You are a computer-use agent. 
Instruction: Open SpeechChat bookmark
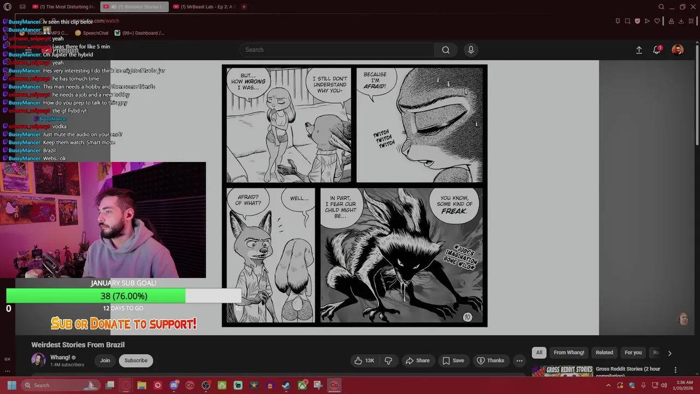click(92, 33)
